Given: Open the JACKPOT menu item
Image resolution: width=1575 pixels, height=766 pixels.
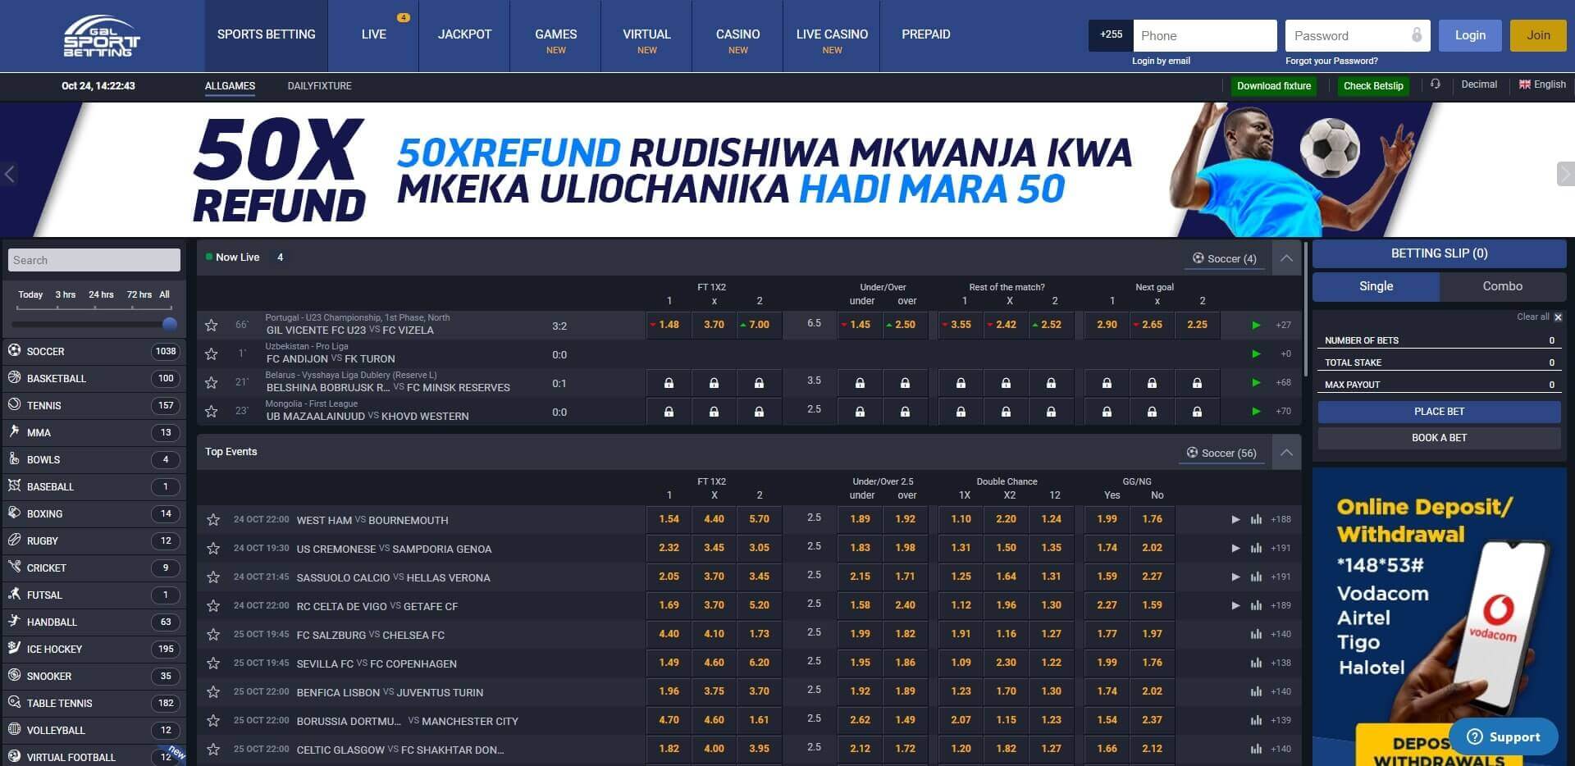Looking at the screenshot, I should click(464, 34).
